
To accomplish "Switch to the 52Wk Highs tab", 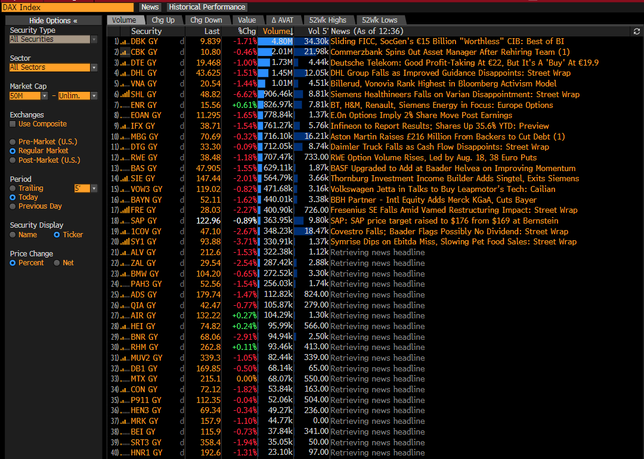I will (x=328, y=20).
